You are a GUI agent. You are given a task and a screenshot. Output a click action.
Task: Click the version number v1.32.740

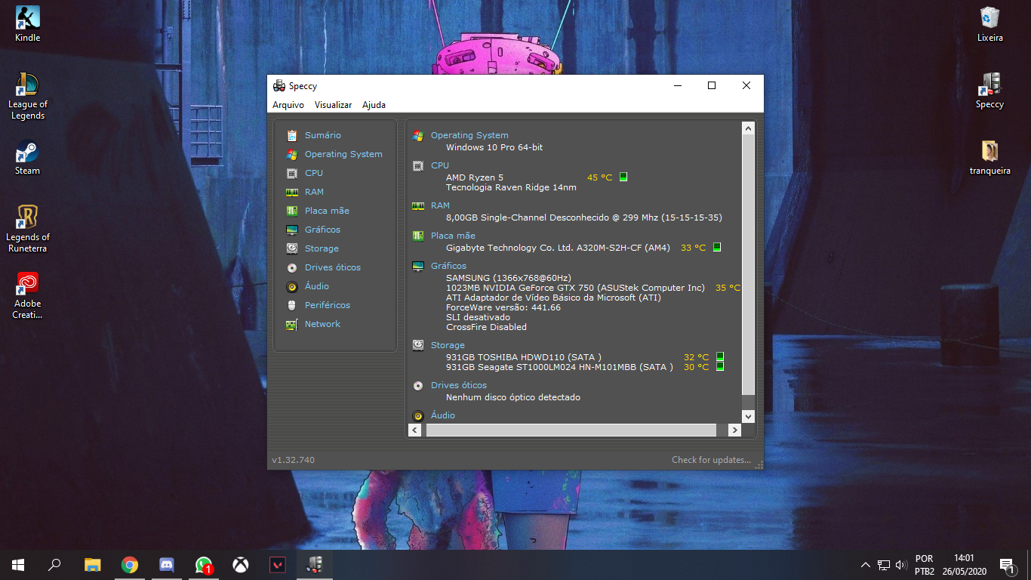click(293, 460)
